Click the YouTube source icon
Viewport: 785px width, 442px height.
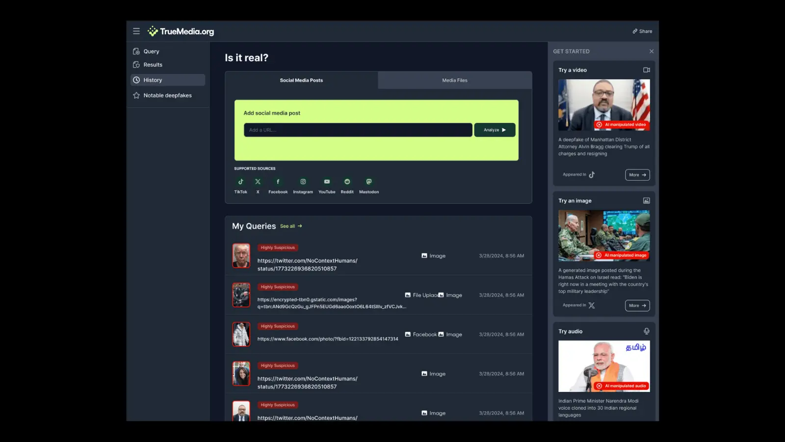[327, 182]
